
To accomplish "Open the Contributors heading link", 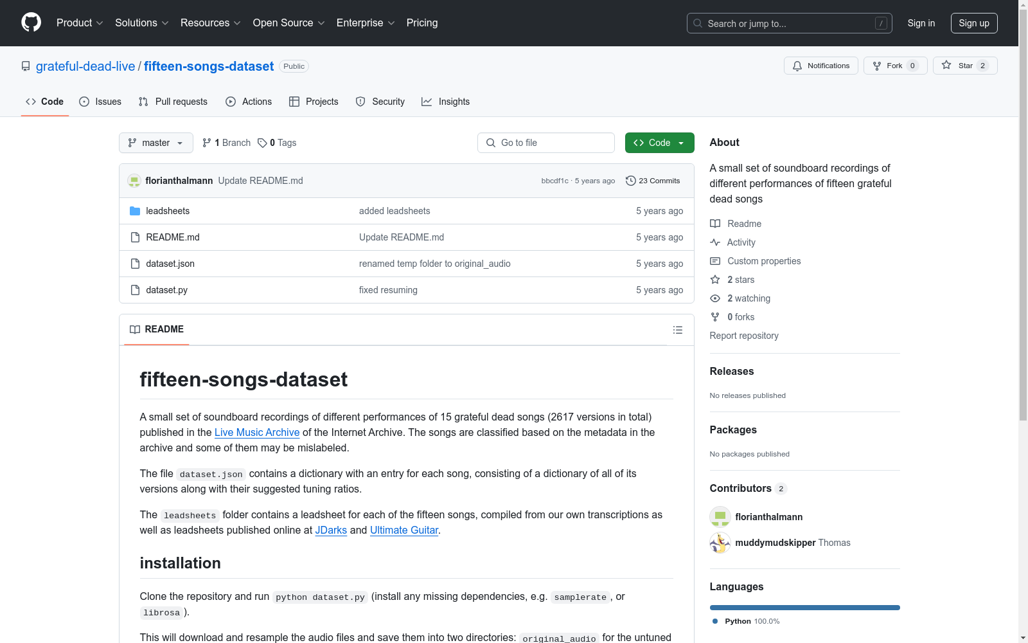I will pos(749,489).
